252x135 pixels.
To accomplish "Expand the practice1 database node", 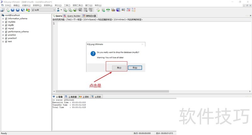I will tap(3, 38).
